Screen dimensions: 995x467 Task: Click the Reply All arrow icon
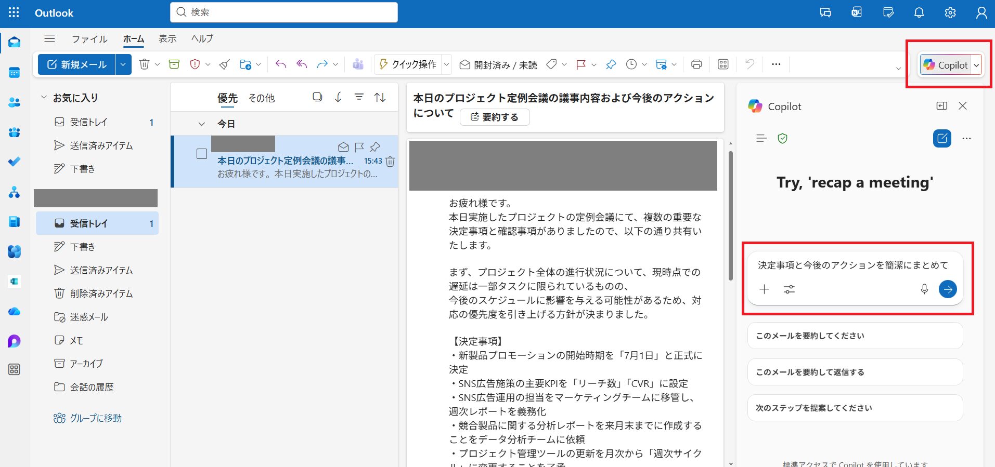302,64
